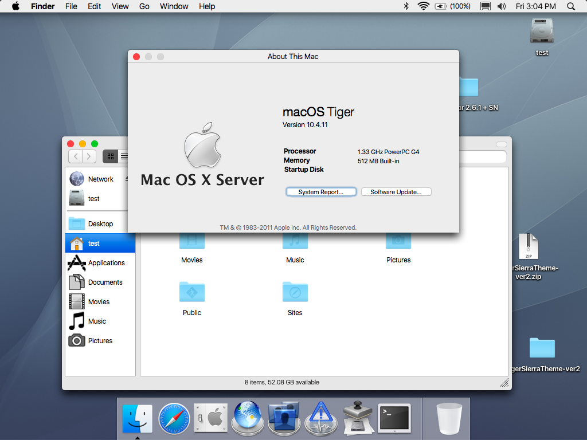The height and width of the screenshot is (440, 587).
Task: Open Server Admin globe in Dock
Action: coord(248,419)
